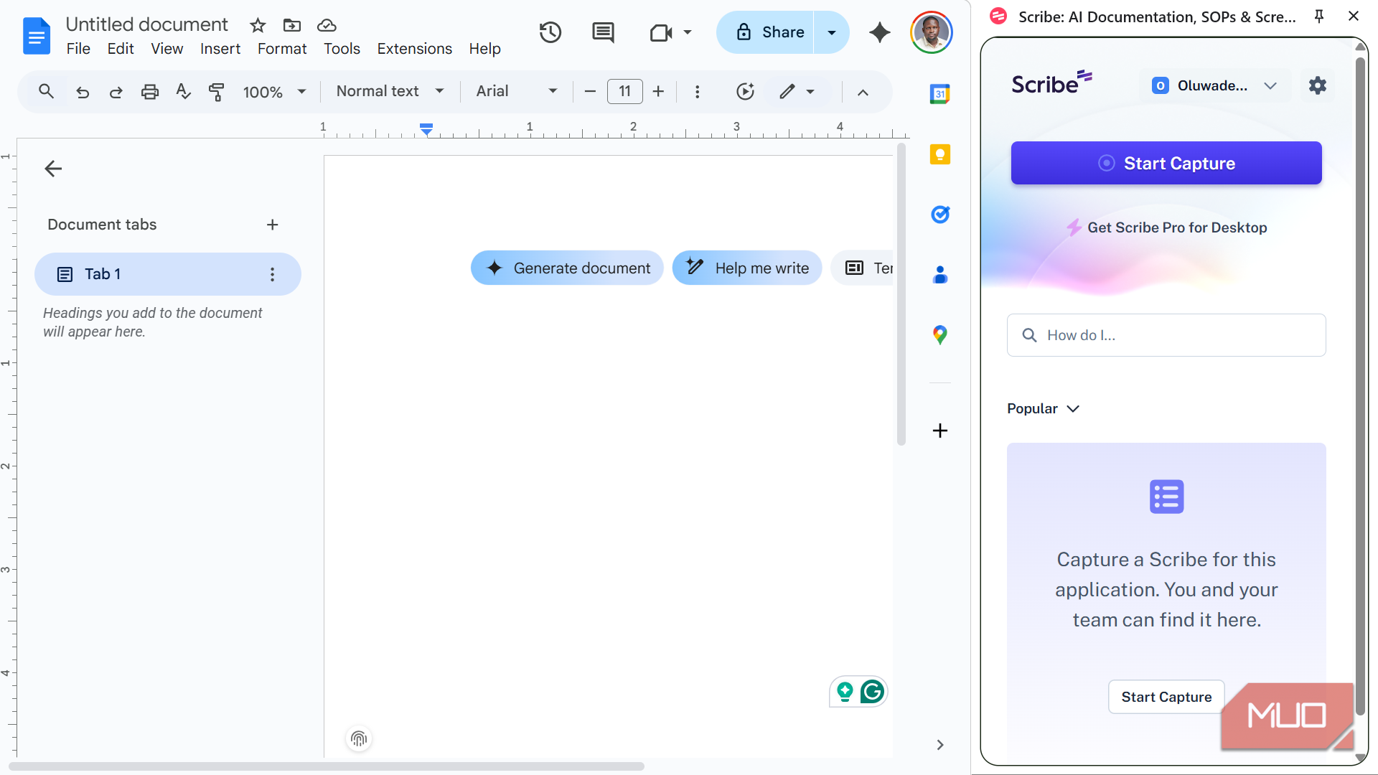Image resolution: width=1378 pixels, height=775 pixels.
Task: Redo the last action
Action: point(116,92)
